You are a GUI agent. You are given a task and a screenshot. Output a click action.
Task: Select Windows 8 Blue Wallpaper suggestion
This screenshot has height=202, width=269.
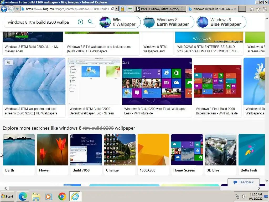pyautogui.click(x=221, y=22)
